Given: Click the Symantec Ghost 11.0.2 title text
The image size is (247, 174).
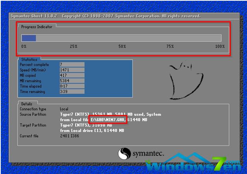Looking at the screenshot, I should click(34, 16).
